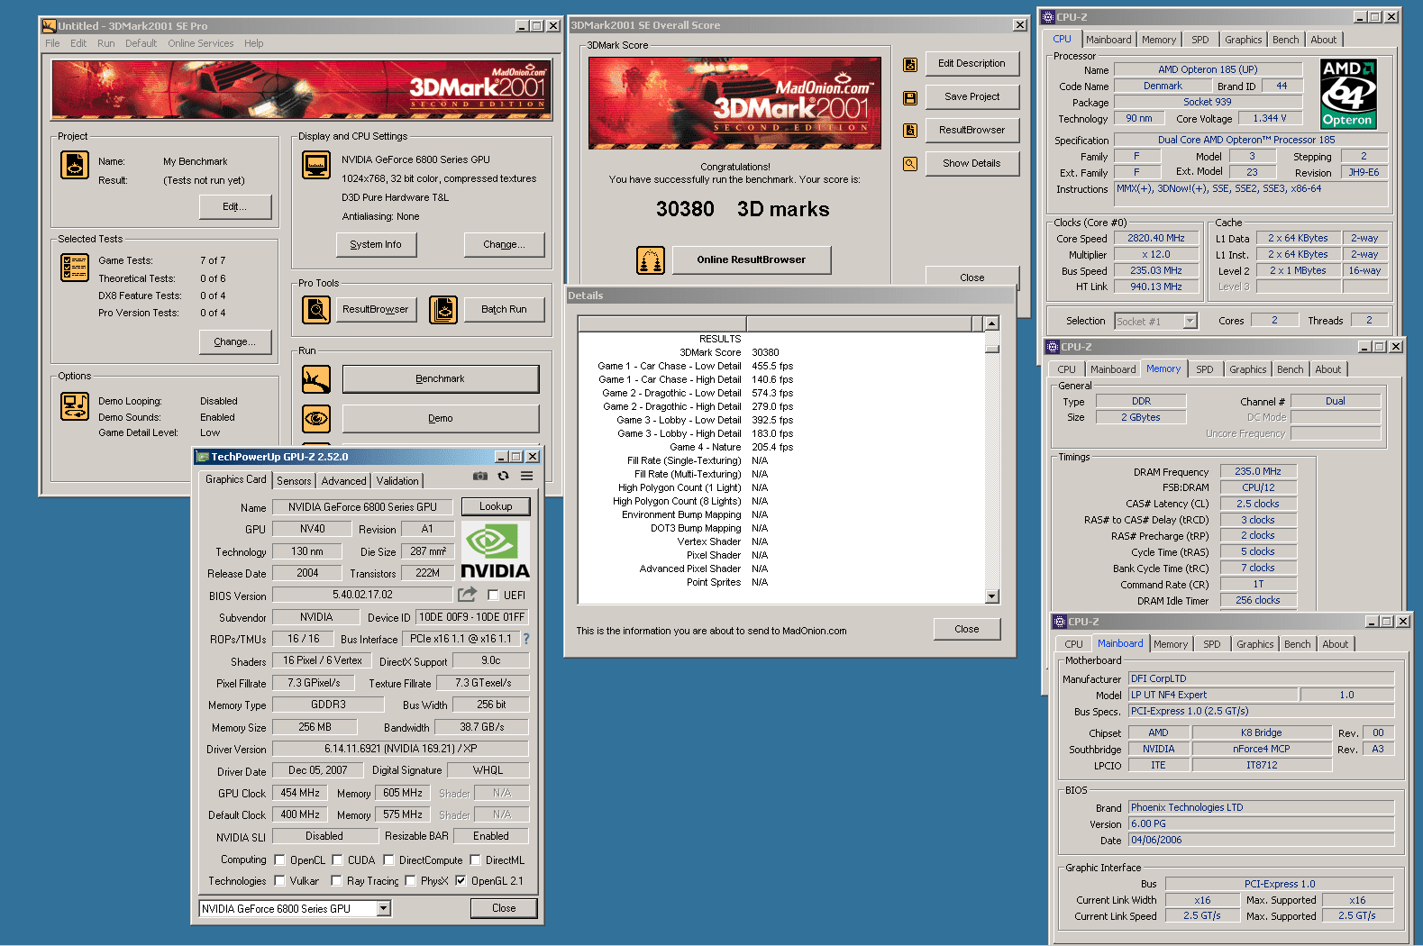This screenshot has height=946, width=1423.
Task: Click the Bus Interface question mark in GPU-Z
Action: (x=526, y=639)
